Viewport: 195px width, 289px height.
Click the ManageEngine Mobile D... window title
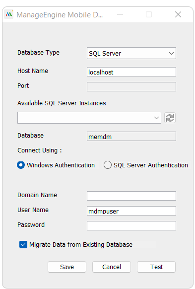60,15
